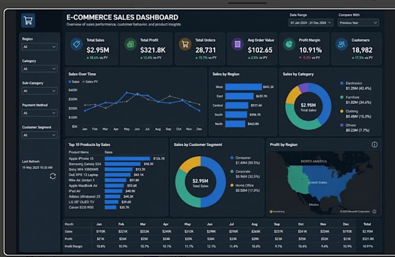Click the Total Sales value $2.95M
This screenshot has width=395, height=257.
tap(98, 50)
